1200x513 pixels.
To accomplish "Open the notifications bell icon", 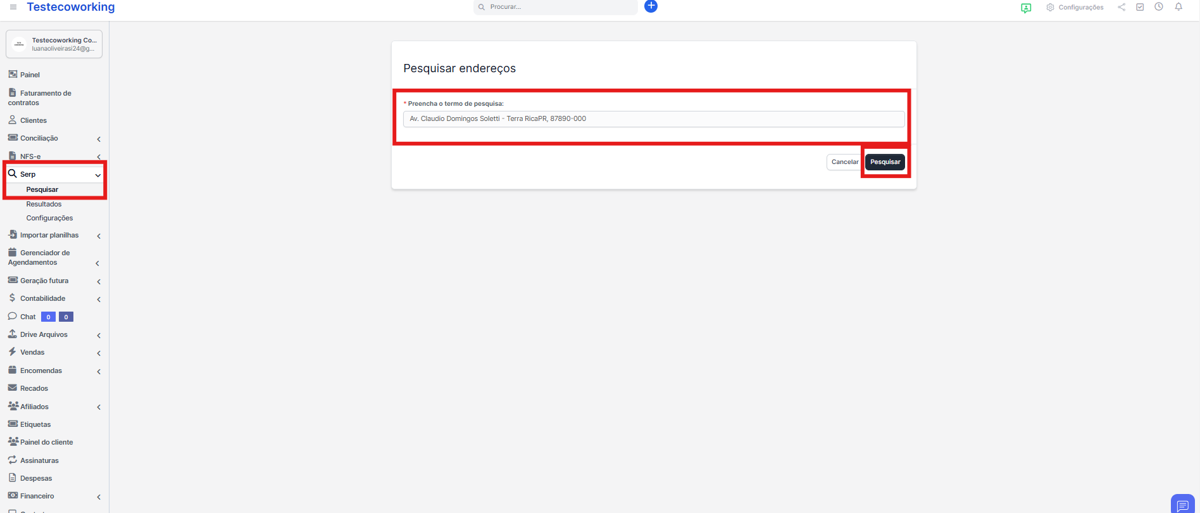I will tap(1178, 7).
